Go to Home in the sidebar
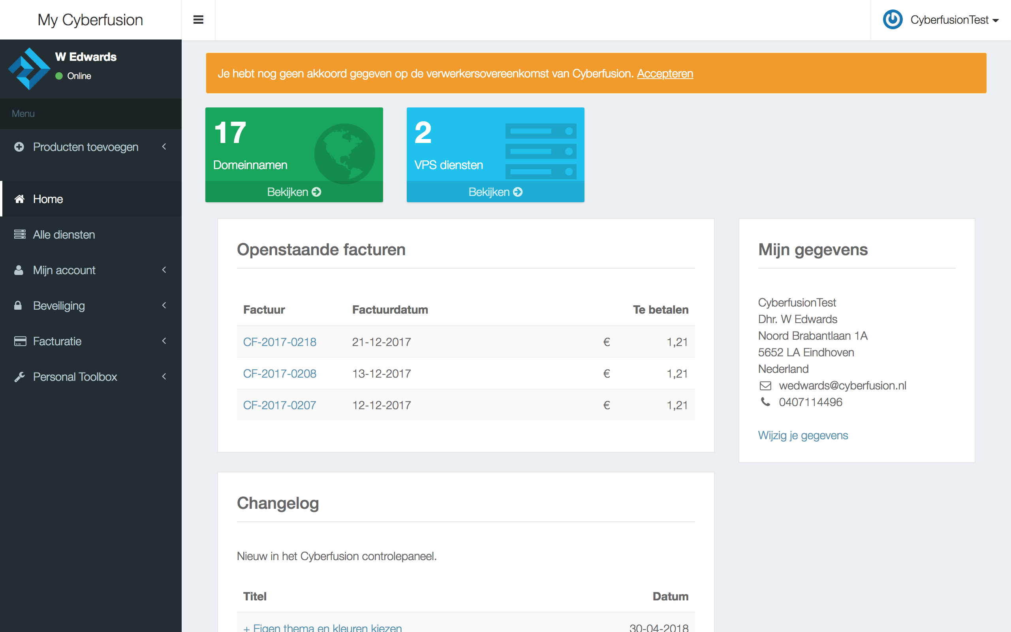 coord(48,199)
